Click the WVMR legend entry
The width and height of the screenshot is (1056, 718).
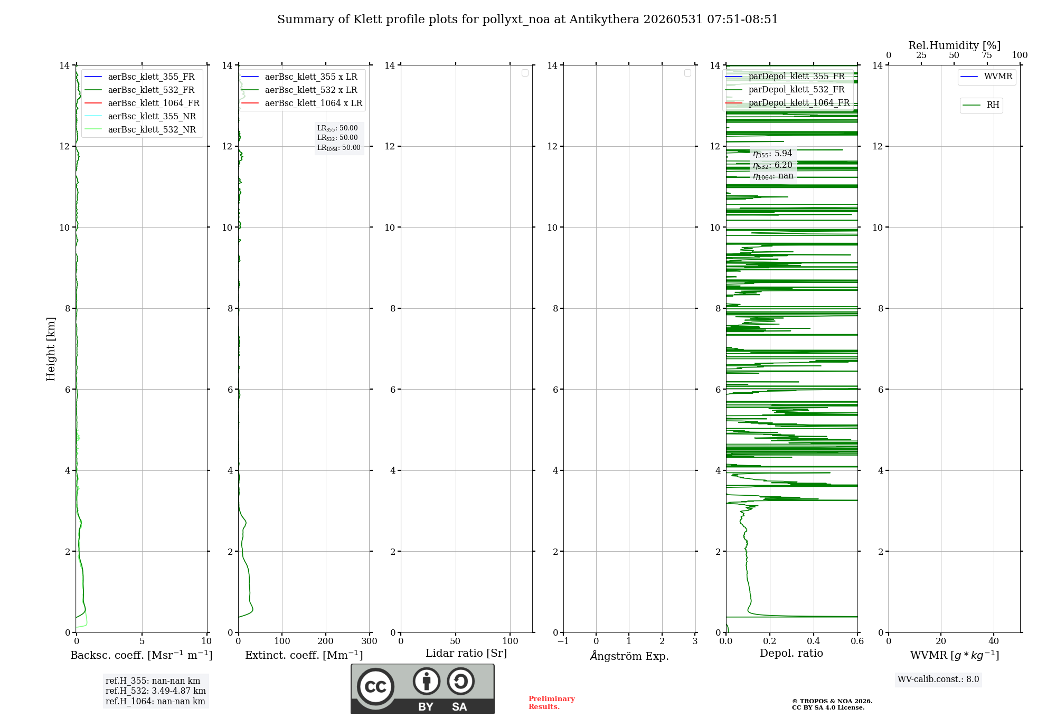point(987,77)
